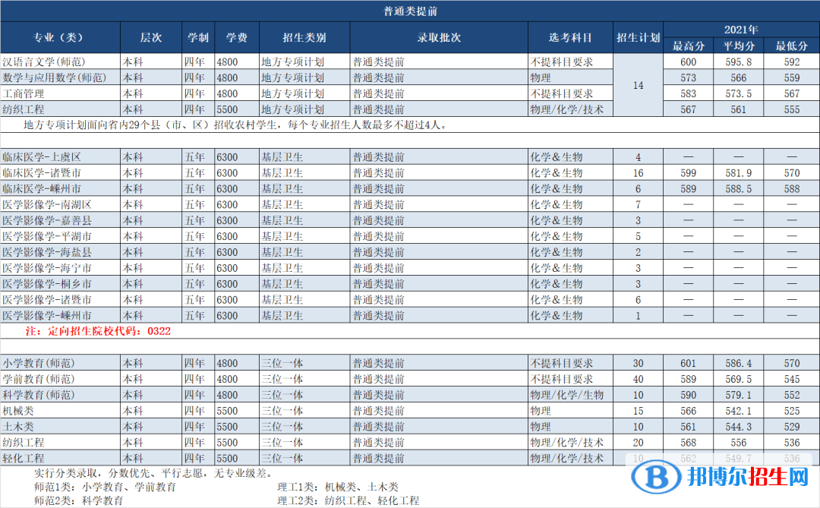
Task: Click lowest score 545 cell
Action: click(x=792, y=379)
